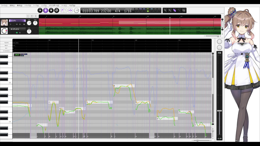The image size is (260, 146).
Task: Click the PIT label in piano roll
Action: tap(17, 55)
